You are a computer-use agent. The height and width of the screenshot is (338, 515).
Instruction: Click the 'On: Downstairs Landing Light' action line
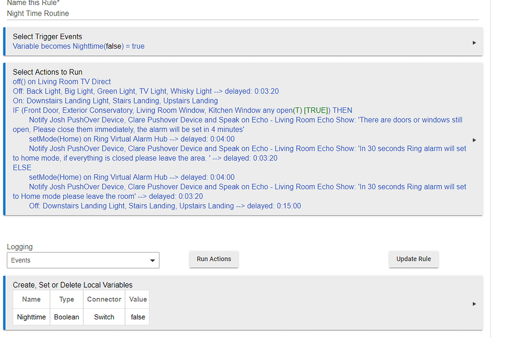tap(115, 100)
